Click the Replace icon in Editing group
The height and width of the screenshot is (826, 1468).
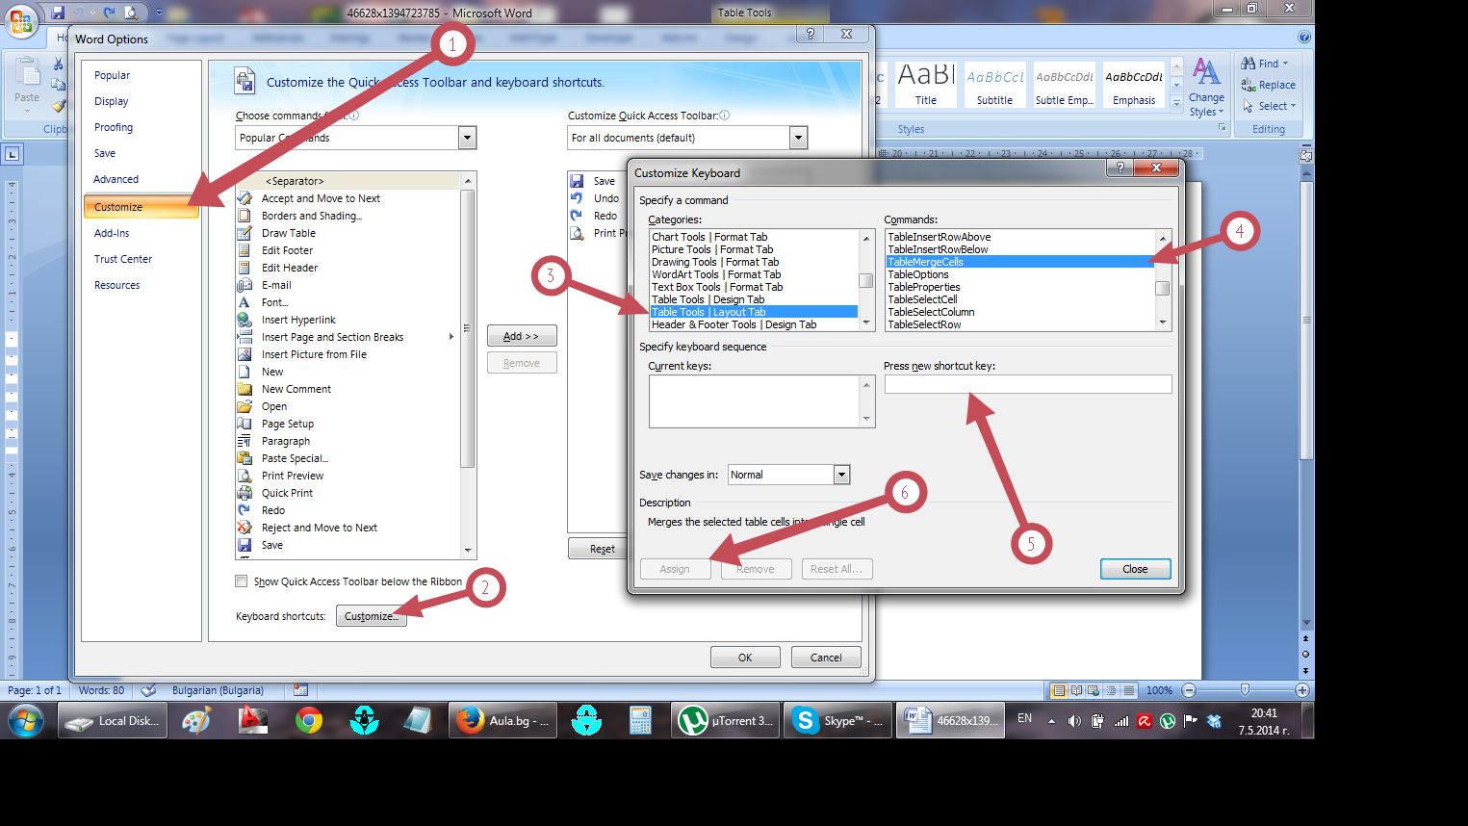pyautogui.click(x=1249, y=85)
